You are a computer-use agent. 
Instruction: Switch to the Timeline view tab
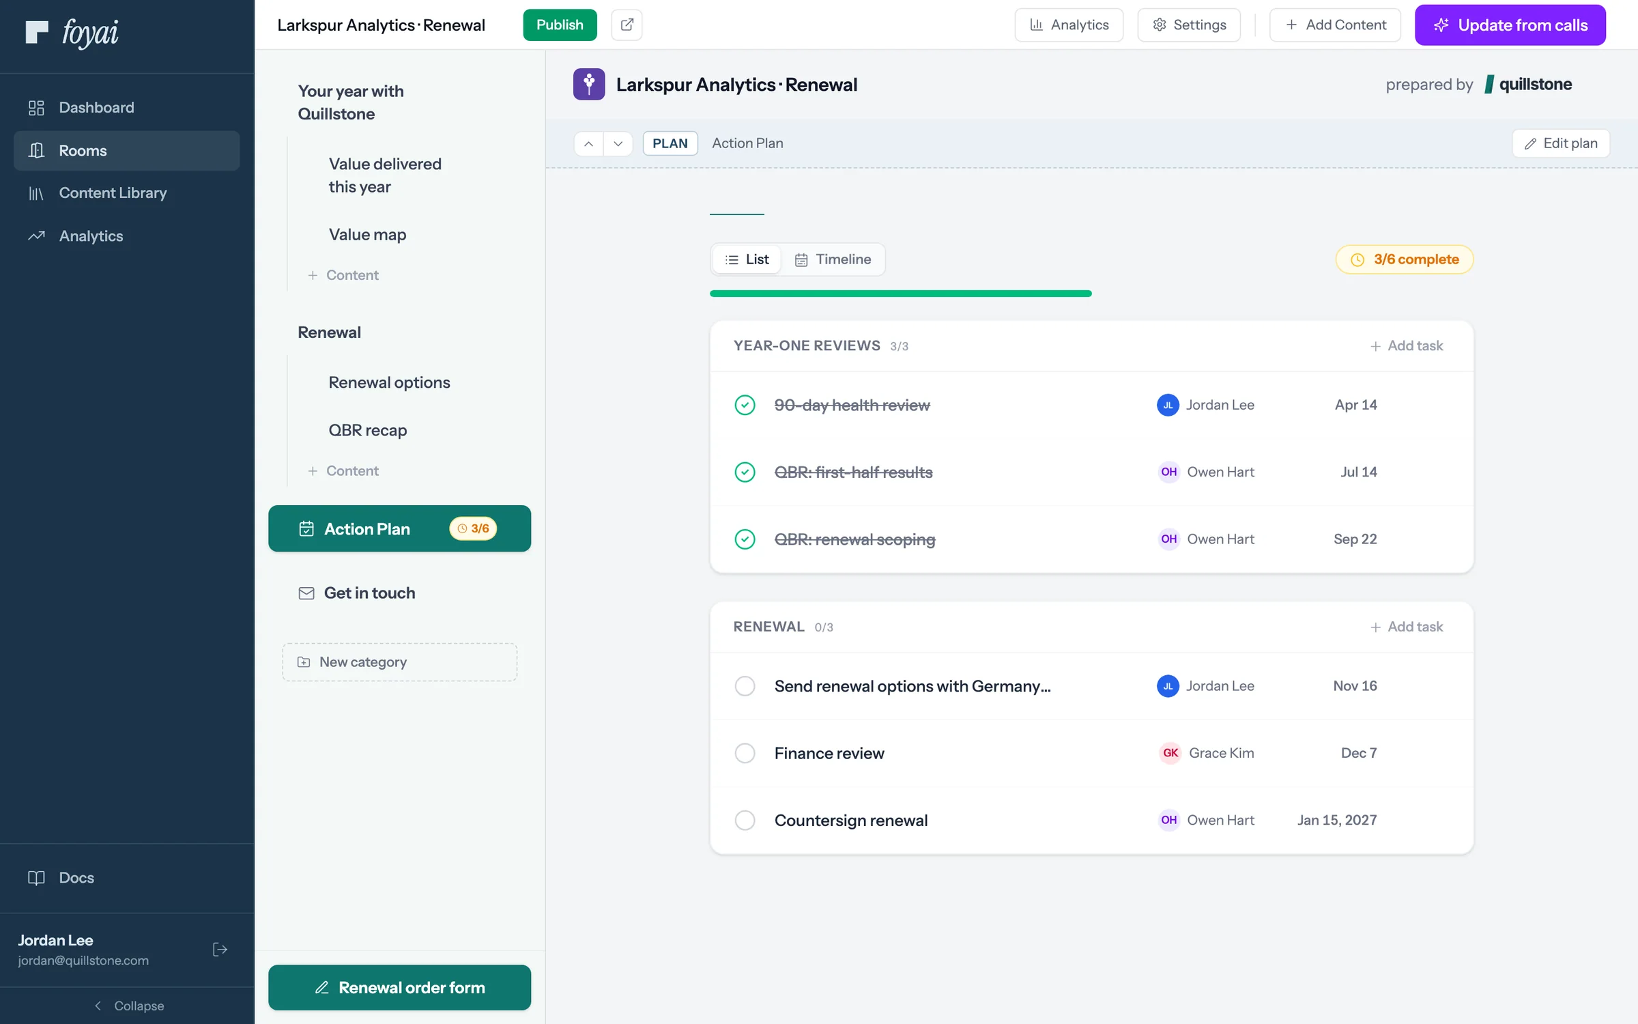(833, 259)
